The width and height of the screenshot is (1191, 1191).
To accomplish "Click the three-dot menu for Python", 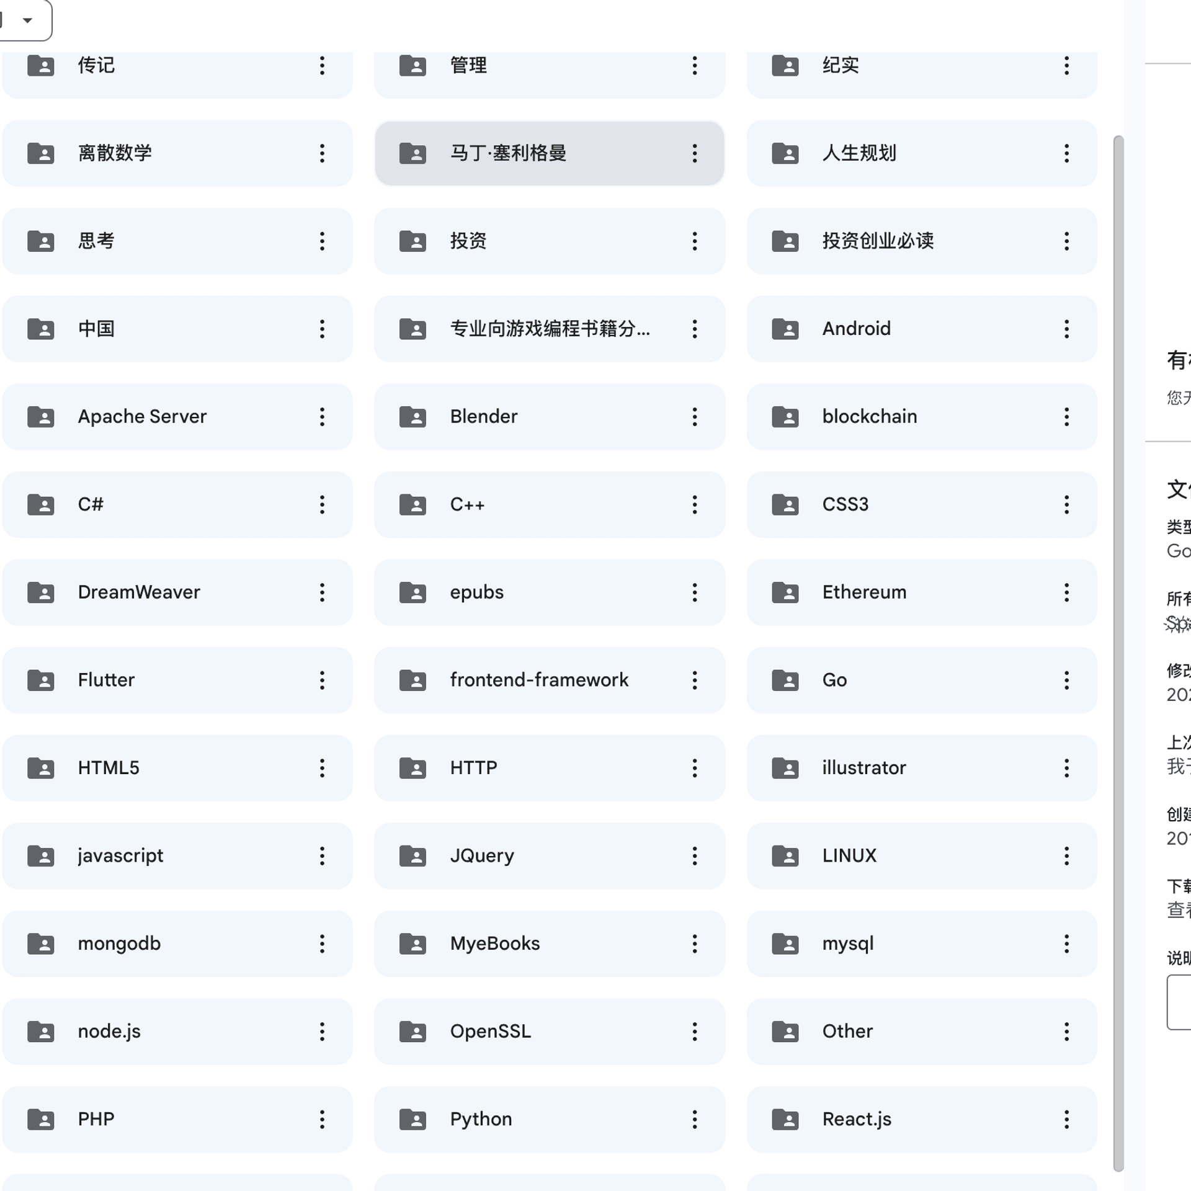I will click(x=695, y=1118).
